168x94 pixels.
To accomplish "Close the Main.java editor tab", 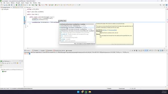I will click(x=32, y=7).
